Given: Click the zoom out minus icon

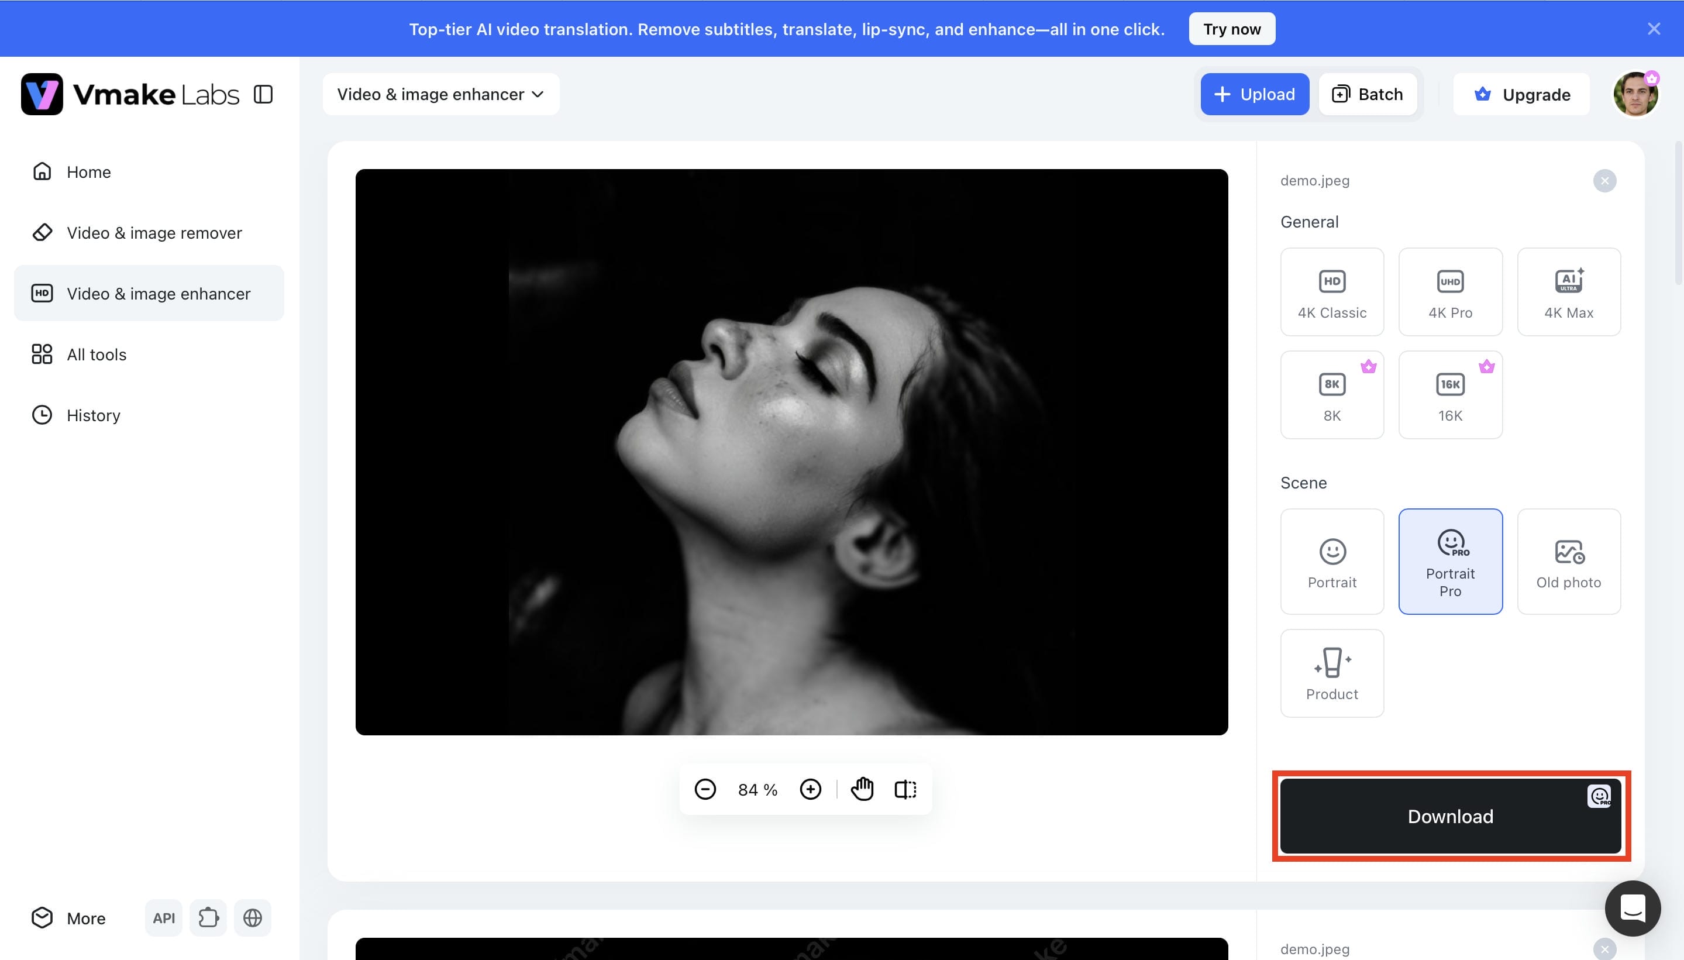Looking at the screenshot, I should (x=705, y=789).
